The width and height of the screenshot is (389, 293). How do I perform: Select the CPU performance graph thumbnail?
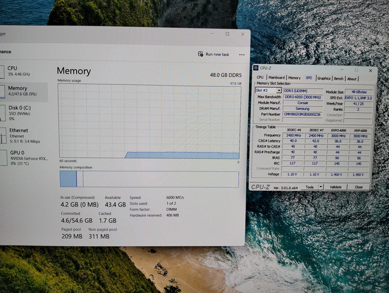click(2, 72)
